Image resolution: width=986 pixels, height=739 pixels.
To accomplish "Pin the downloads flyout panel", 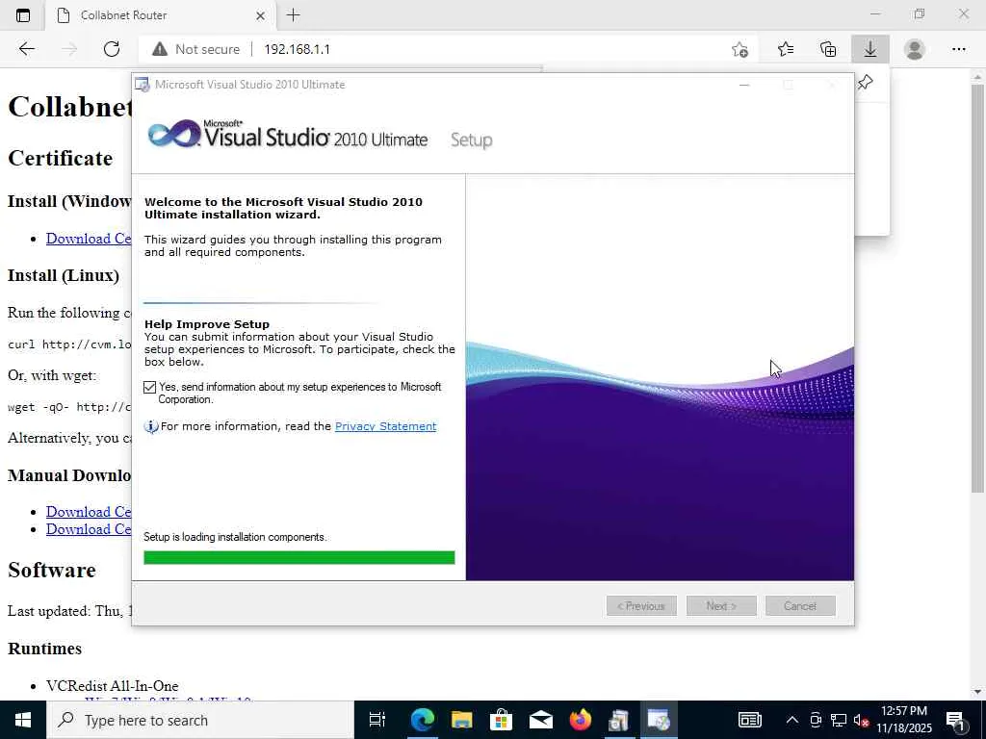I will [866, 82].
